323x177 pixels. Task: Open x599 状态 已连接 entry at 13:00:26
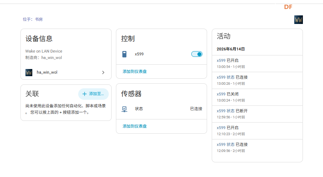coord(257,80)
